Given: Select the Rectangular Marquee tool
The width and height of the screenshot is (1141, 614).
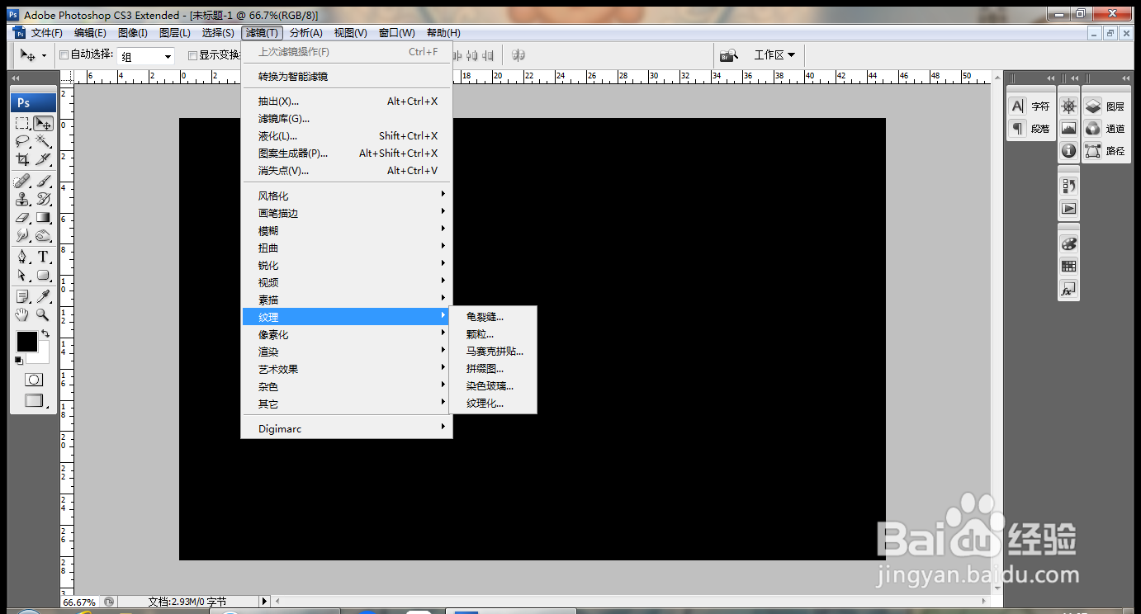Looking at the screenshot, I should click(23, 124).
